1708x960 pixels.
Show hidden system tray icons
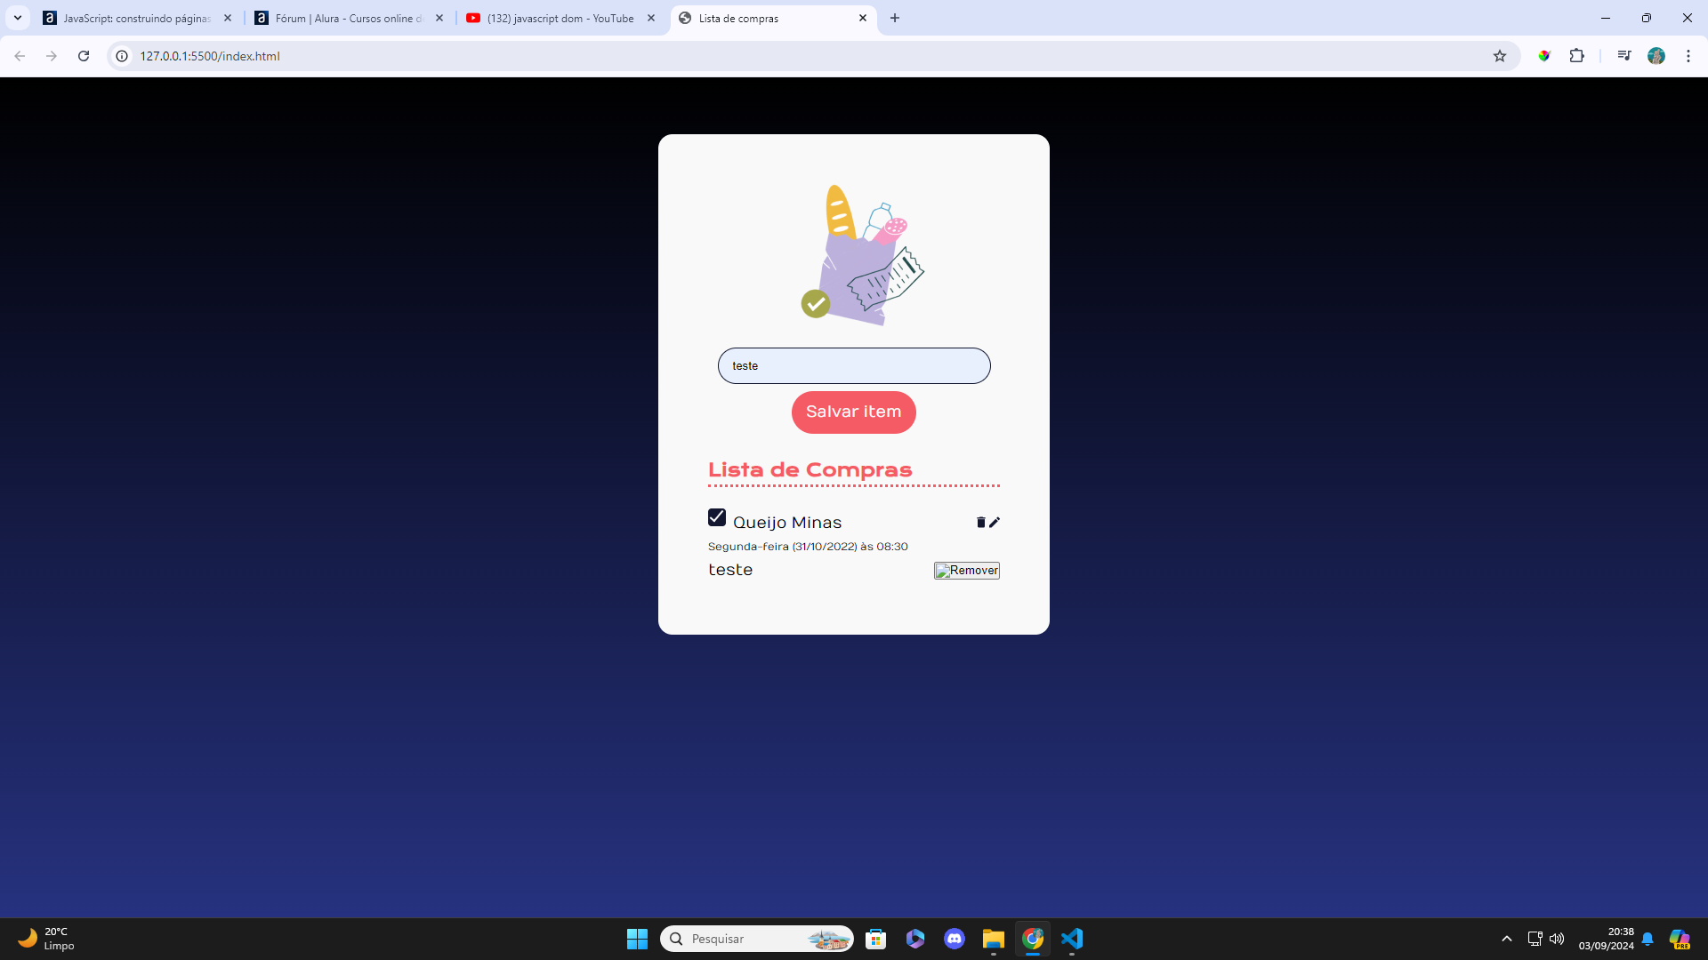pos(1507,939)
